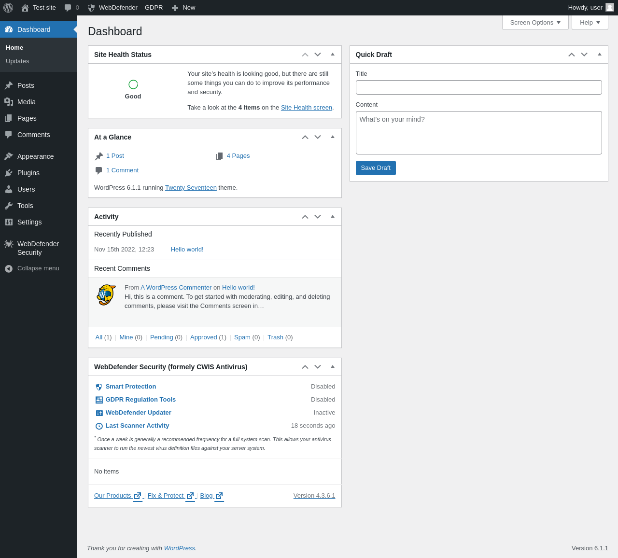Open the Site Health screen link
The width and height of the screenshot is (618, 558).
point(307,108)
